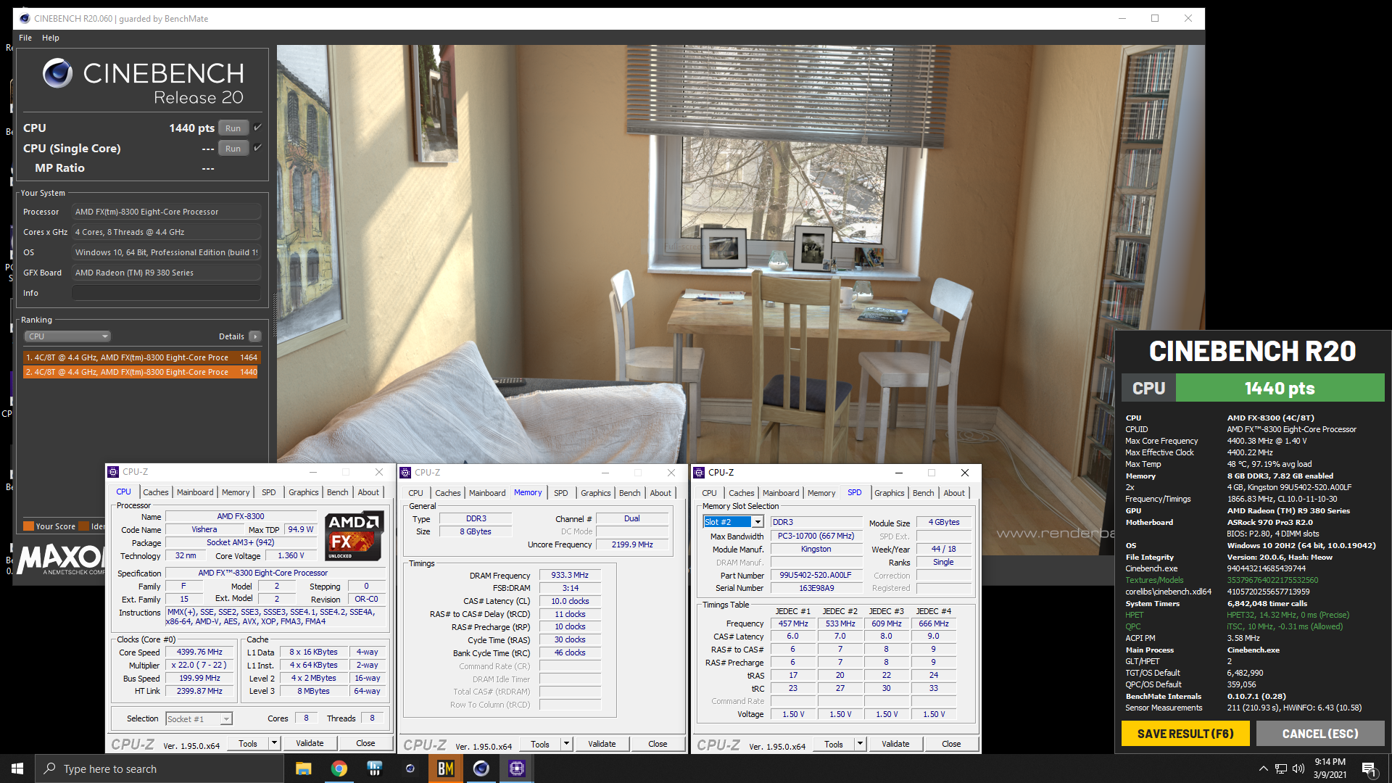Click the Details label in Ranking
Image resolution: width=1392 pixels, height=783 pixels.
tap(231, 336)
